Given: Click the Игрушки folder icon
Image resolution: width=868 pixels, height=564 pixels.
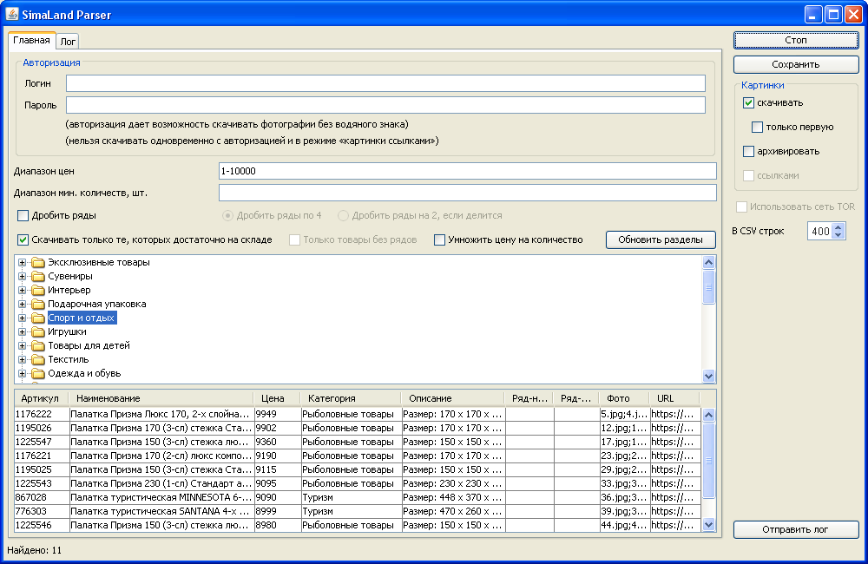Looking at the screenshot, I should coord(37,331).
